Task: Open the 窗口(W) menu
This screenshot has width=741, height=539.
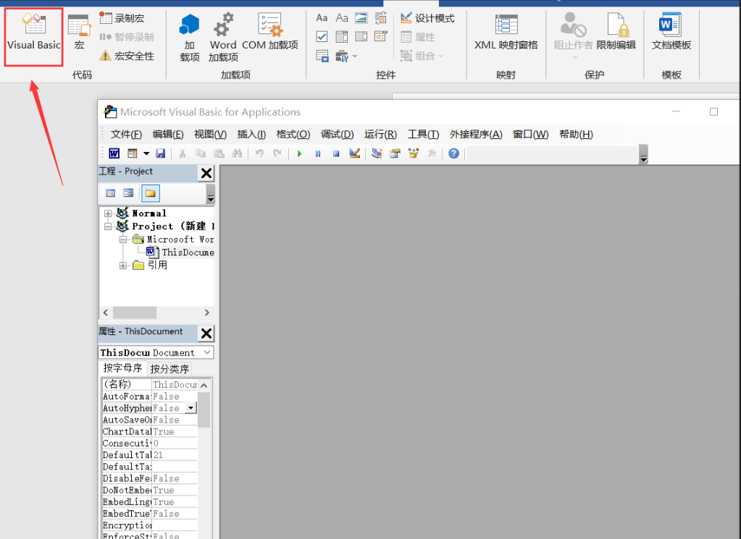Action: pyautogui.click(x=531, y=135)
